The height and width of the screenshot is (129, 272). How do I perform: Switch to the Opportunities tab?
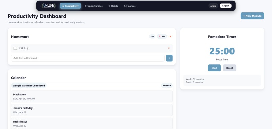pos(94,6)
